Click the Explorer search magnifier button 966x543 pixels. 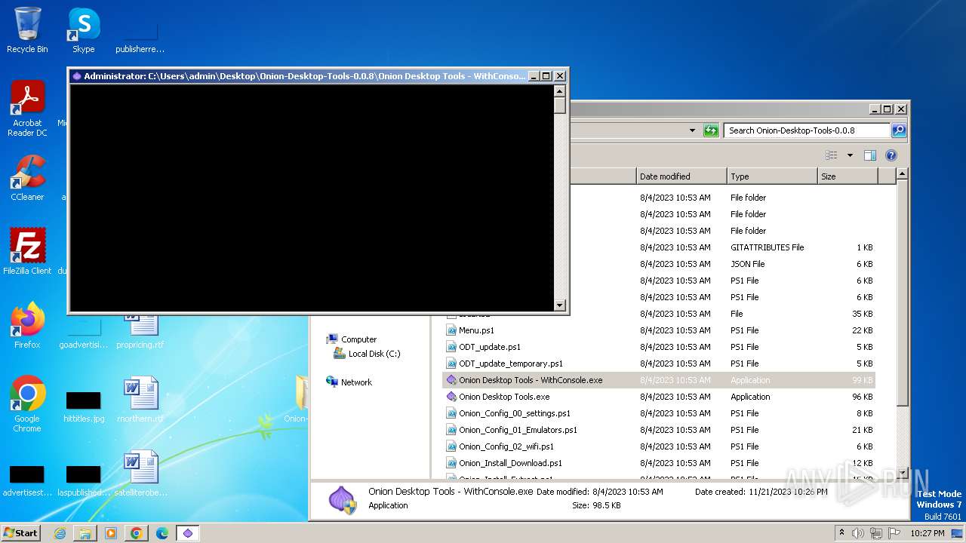(x=899, y=130)
